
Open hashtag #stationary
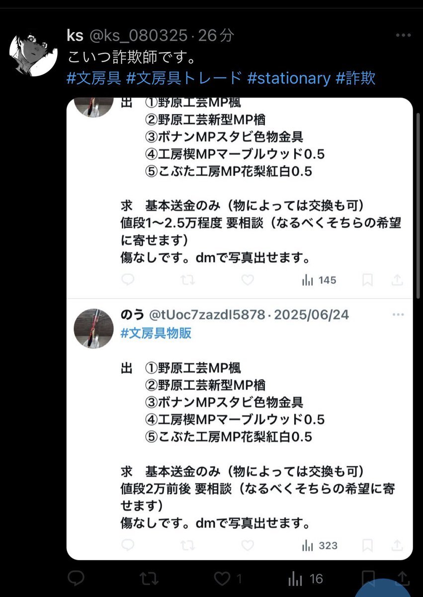[288, 78]
